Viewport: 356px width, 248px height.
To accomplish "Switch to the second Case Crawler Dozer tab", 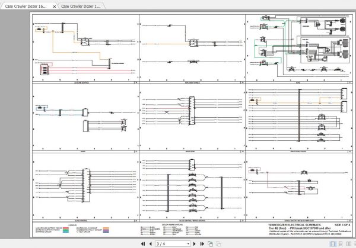I will click(x=81, y=7).
